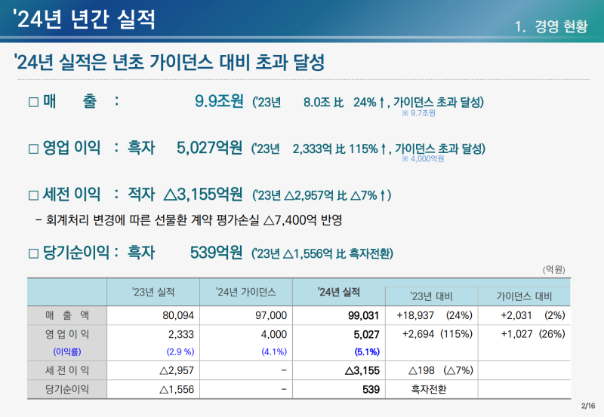604x417 pixels.
Task: Click the square bullet beside 매출
Action: (x=32, y=102)
